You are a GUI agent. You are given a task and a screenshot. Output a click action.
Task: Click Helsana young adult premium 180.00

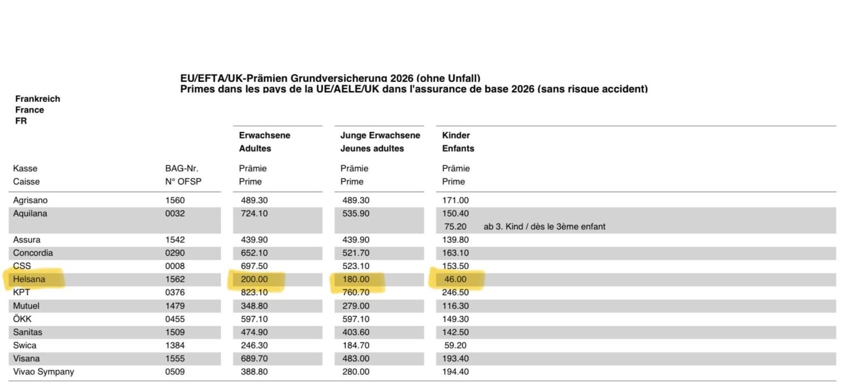click(x=355, y=279)
